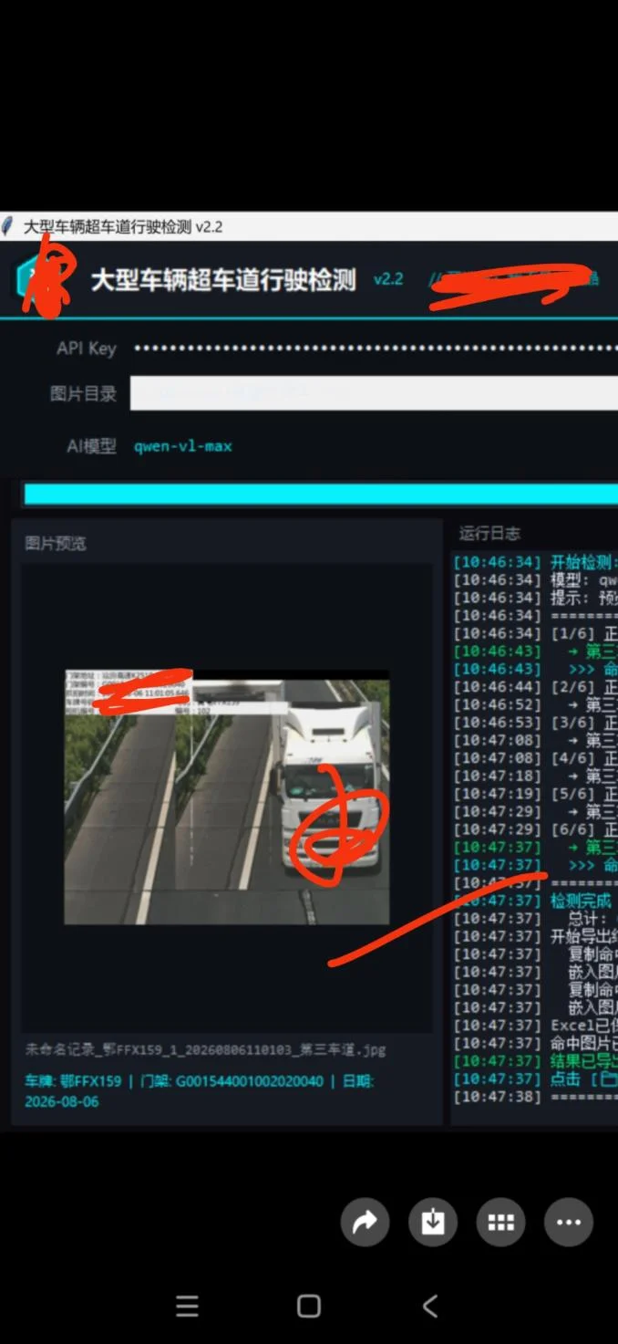618x1344 pixels.
Task: Click the 图片目录 label
Action: [84, 394]
